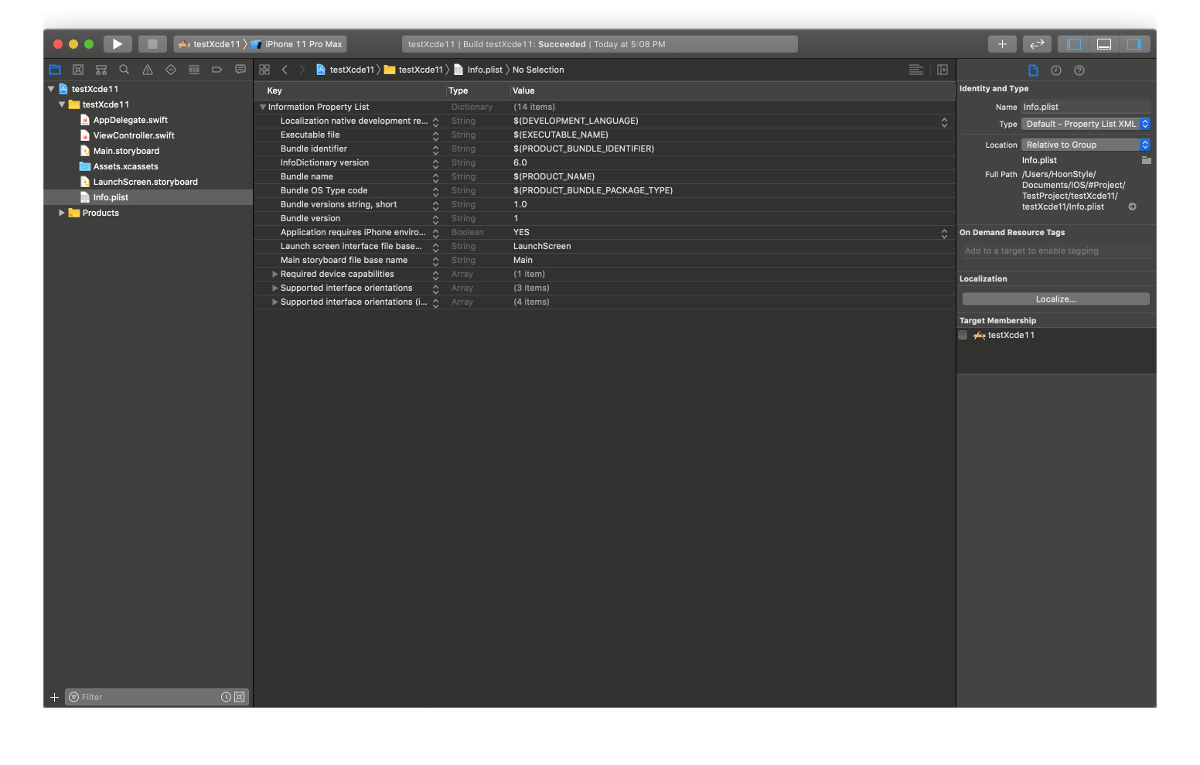Screen dimensions: 1200x765
Task: Open the Location Relative to Group dropdown
Action: 1086,145
